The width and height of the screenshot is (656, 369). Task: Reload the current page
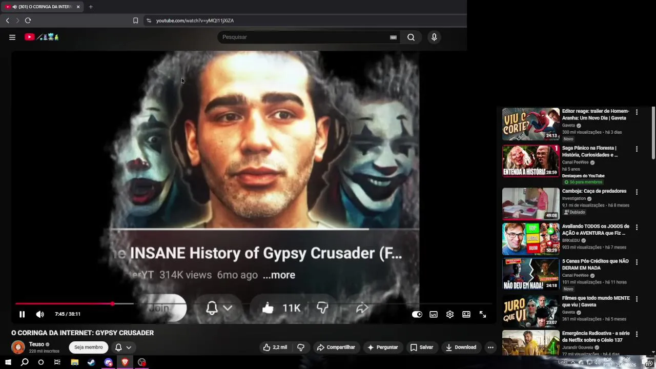[28, 20]
